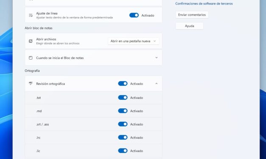This screenshot has height=159, width=266.
Task: Click the Abrir archivos title text
Action: pos(46,39)
